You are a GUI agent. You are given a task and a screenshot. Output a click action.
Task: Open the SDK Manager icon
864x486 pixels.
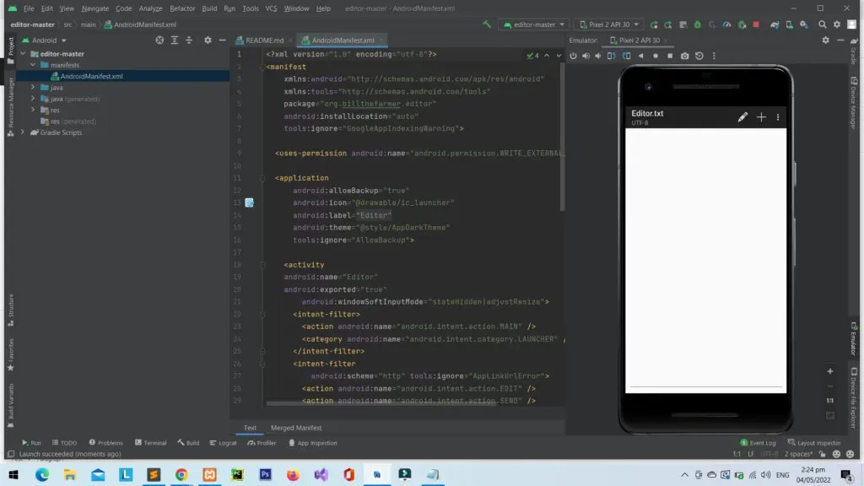(x=804, y=24)
